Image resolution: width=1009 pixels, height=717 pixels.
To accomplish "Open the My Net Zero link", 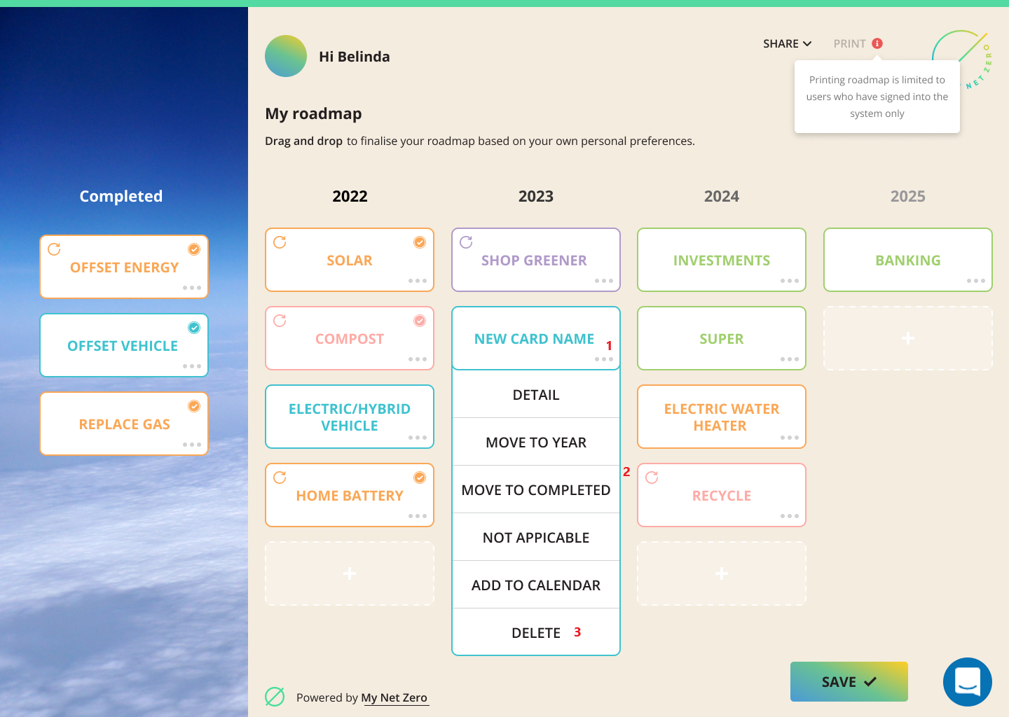I will [394, 697].
